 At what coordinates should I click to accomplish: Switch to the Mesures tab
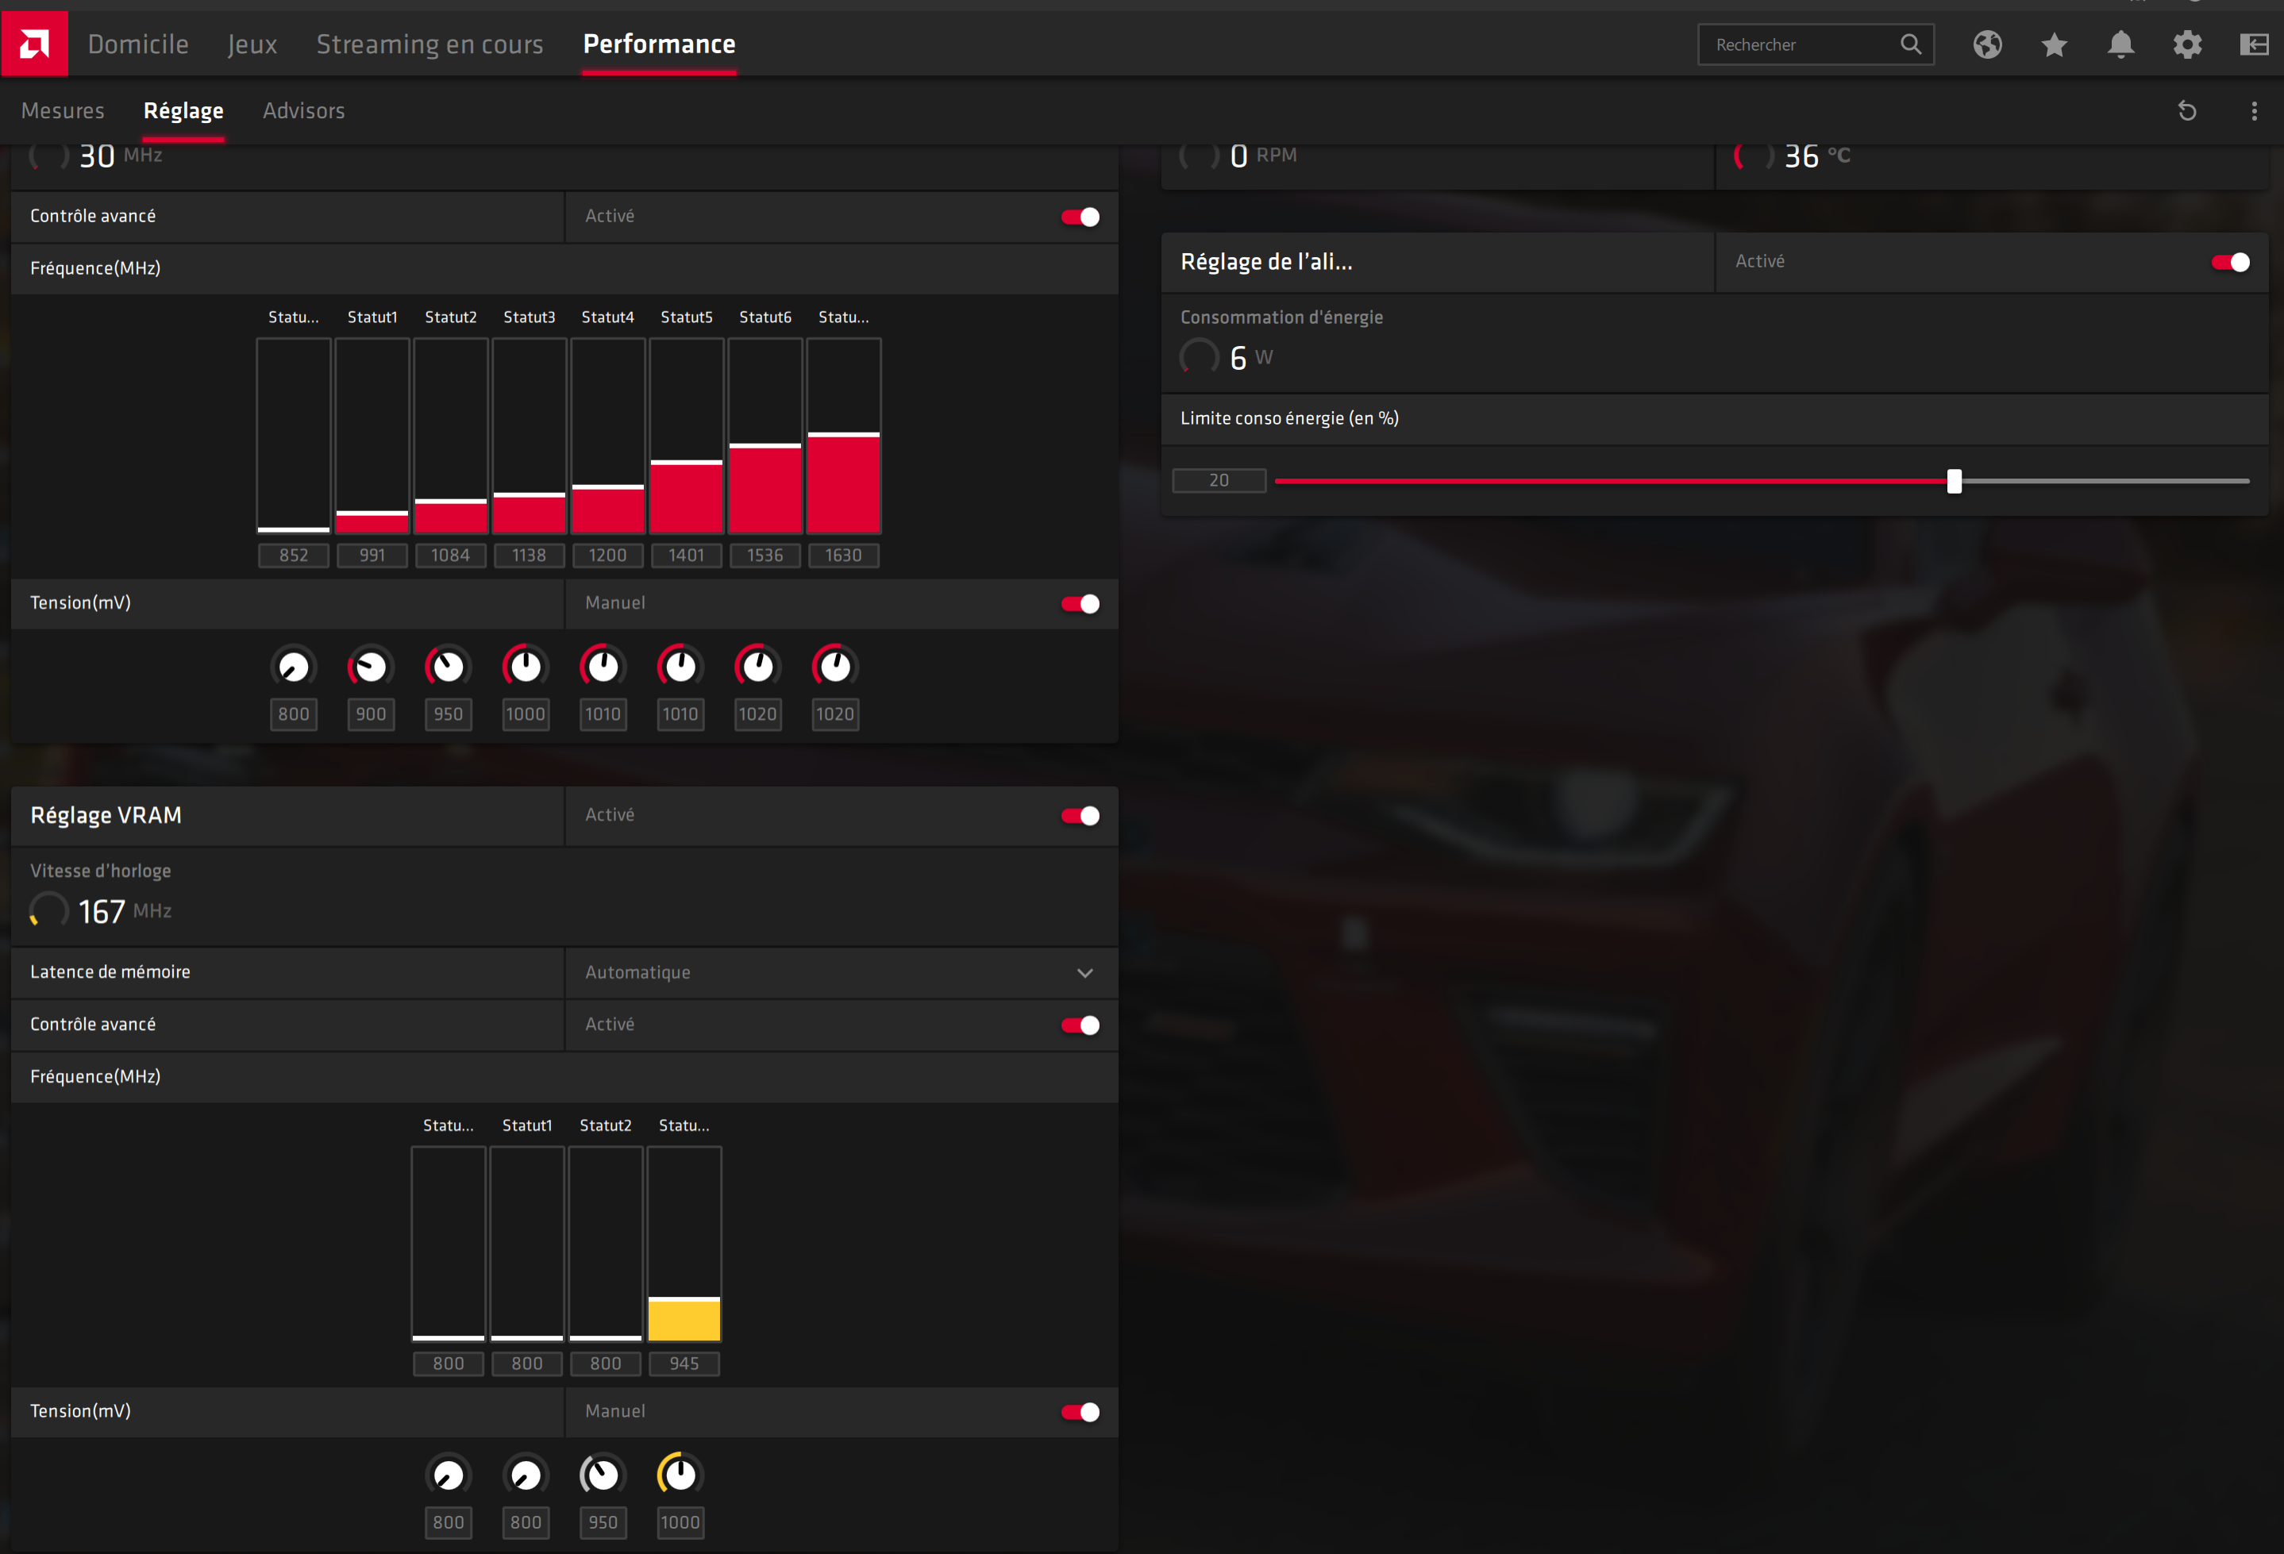tap(63, 111)
